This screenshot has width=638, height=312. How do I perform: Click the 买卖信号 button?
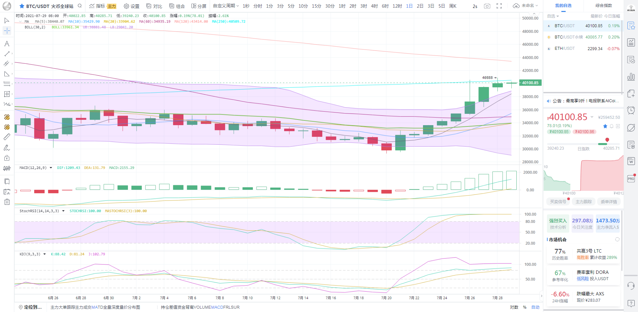point(558,201)
